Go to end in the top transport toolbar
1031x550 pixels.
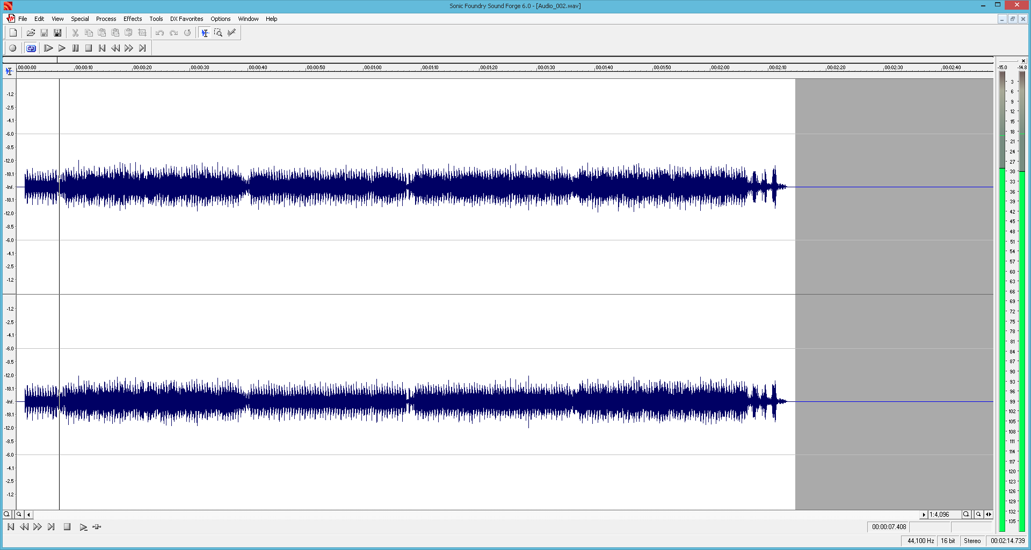142,48
